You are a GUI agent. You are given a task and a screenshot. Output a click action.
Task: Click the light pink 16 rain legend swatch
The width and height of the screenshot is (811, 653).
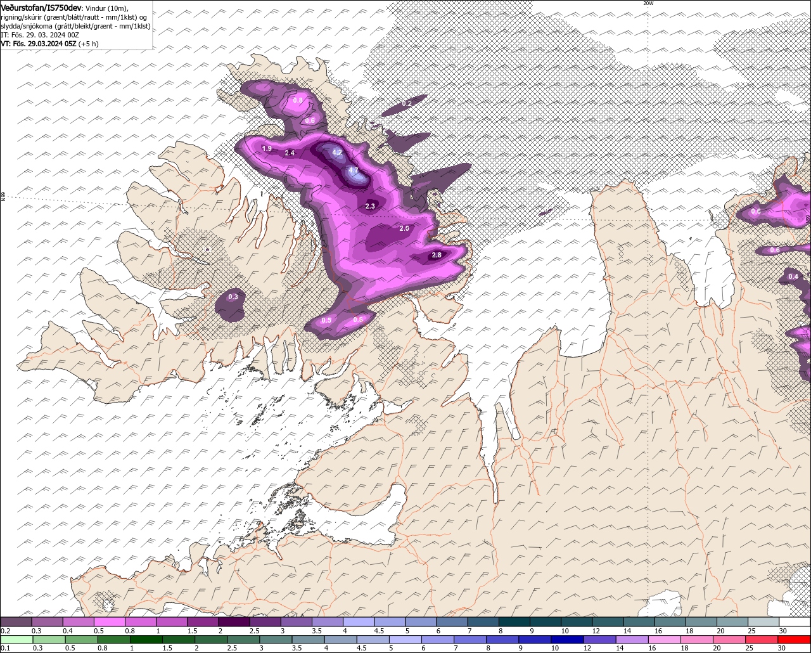pos(665,639)
